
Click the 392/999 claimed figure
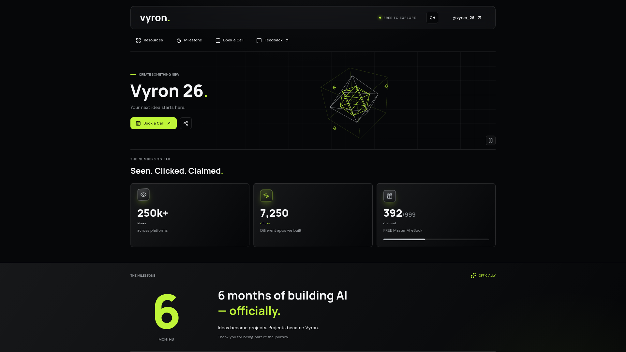click(x=399, y=213)
